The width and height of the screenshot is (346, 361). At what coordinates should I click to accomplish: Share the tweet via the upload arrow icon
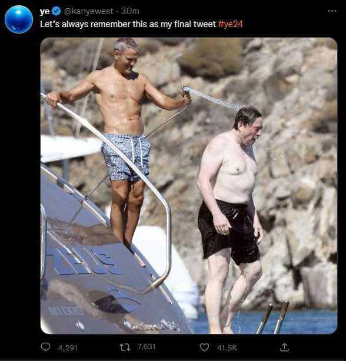pos(284,347)
